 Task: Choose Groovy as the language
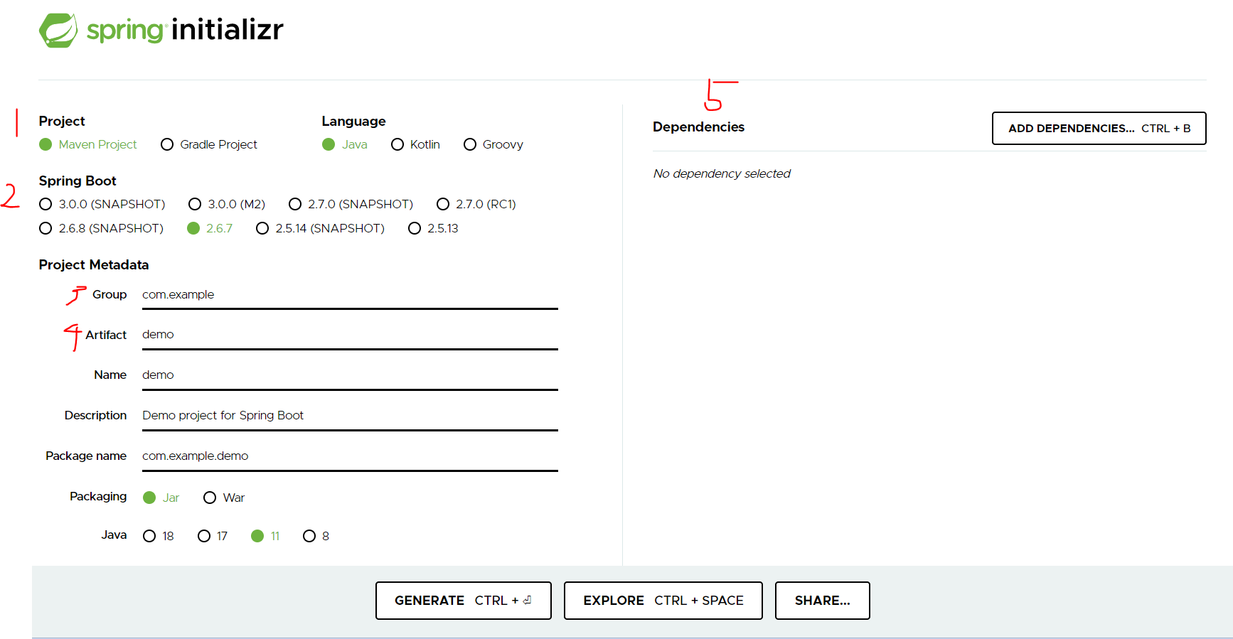pyautogui.click(x=470, y=144)
